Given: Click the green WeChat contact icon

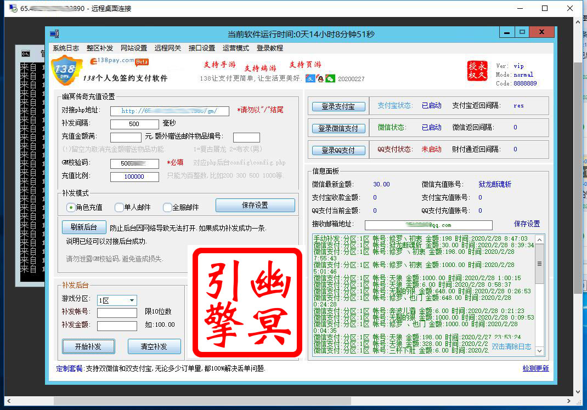Looking at the screenshot, I should (x=330, y=79).
